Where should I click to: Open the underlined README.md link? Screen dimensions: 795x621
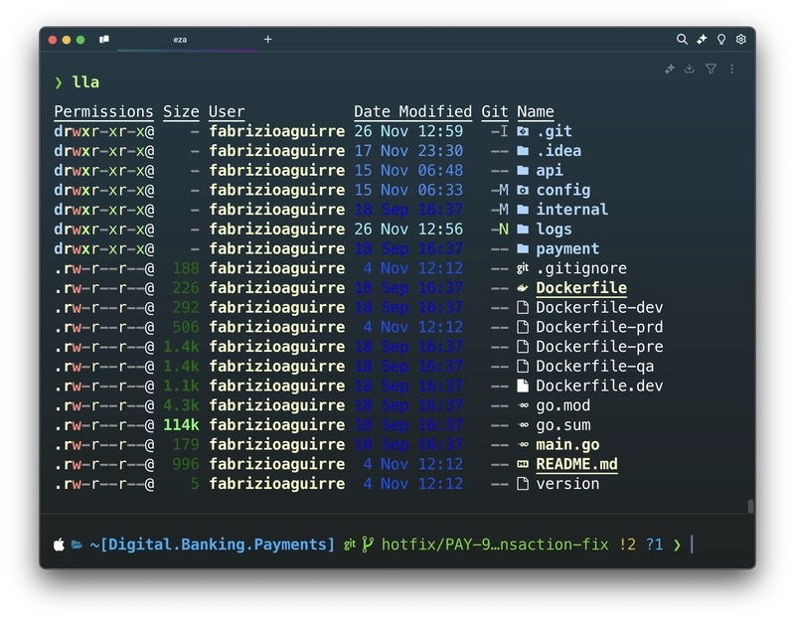coord(576,464)
